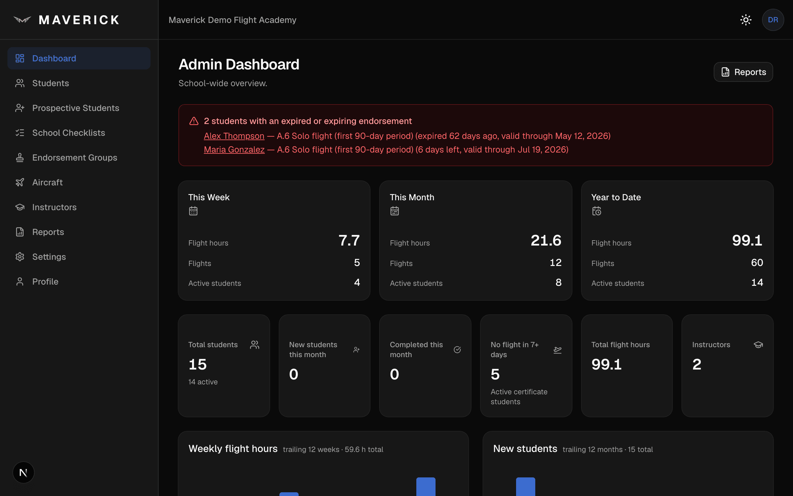
Task: Open Maria Gonzalez's student link
Action: pyautogui.click(x=234, y=150)
